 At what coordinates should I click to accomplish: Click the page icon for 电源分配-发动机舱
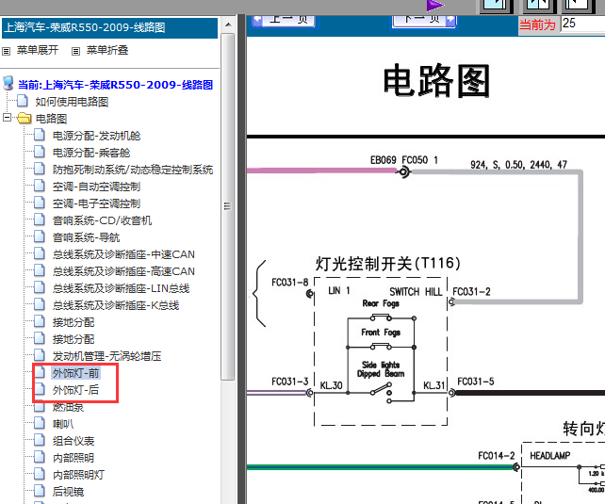(39, 135)
